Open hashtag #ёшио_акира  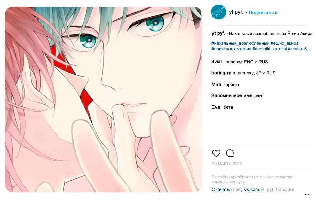[x=285, y=43]
